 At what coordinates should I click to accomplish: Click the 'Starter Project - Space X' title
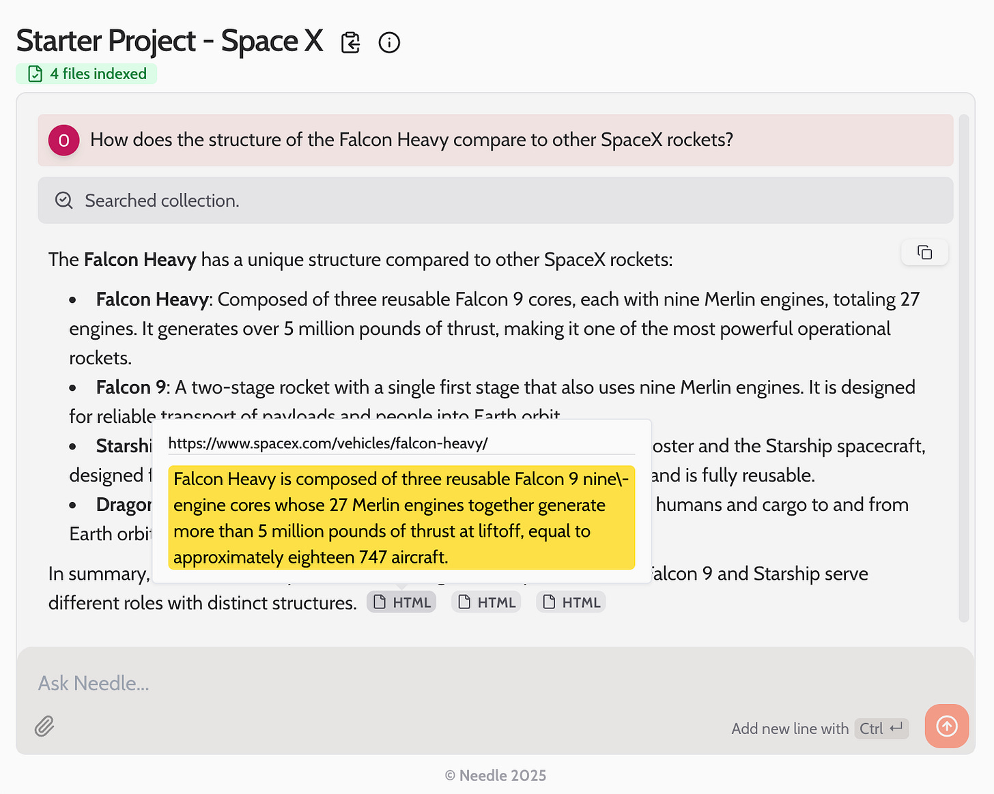(x=169, y=41)
